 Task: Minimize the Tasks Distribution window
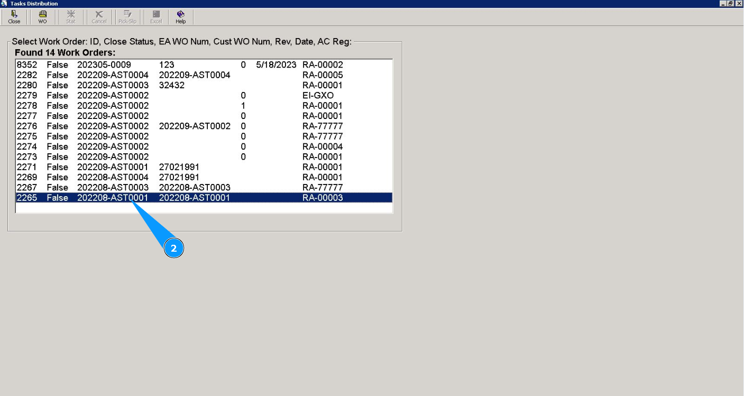coord(723,4)
